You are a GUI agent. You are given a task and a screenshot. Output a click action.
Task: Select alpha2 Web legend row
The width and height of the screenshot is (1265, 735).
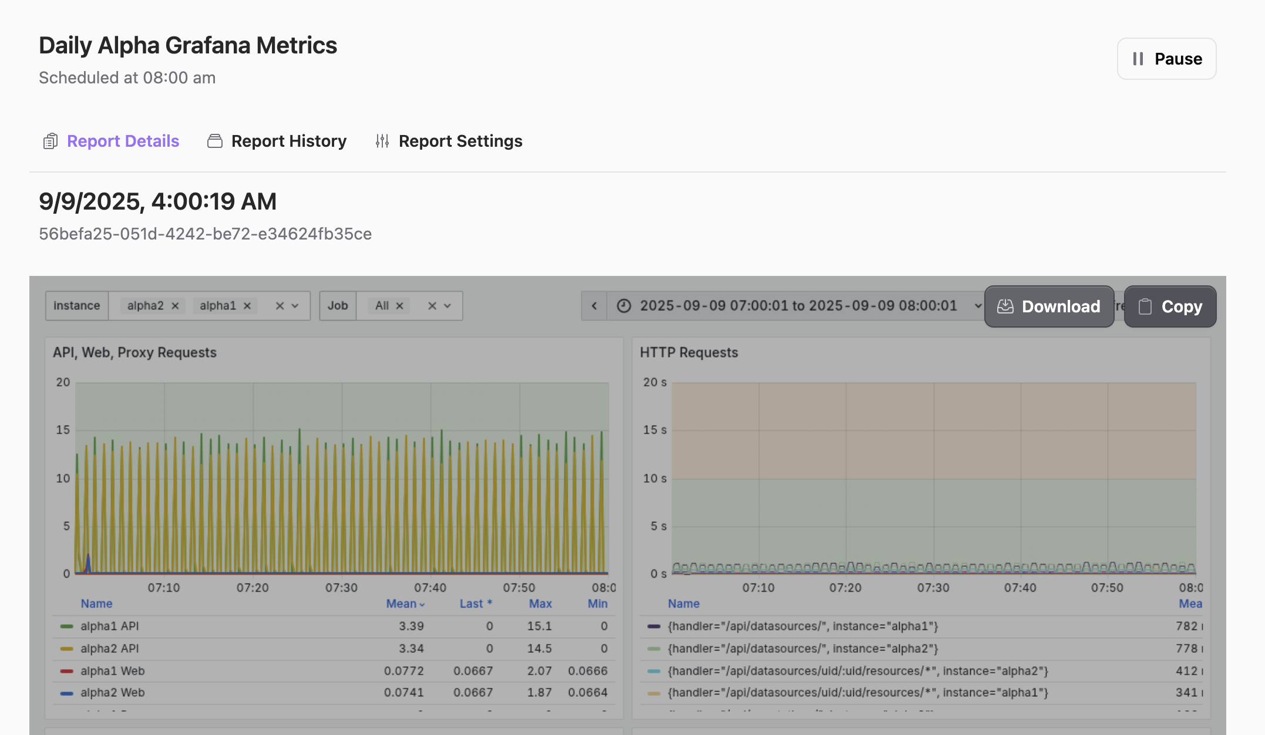click(x=334, y=693)
